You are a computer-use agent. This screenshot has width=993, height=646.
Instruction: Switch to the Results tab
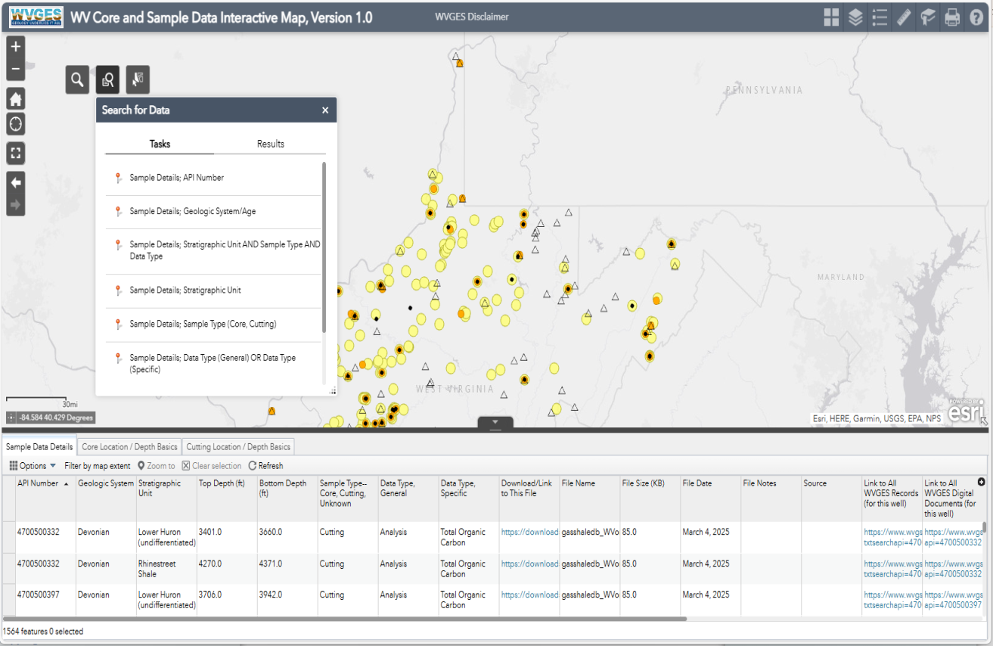click(x=270, y=144)
